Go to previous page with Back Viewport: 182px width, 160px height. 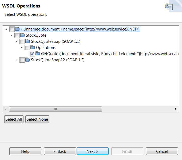(60, 151)
